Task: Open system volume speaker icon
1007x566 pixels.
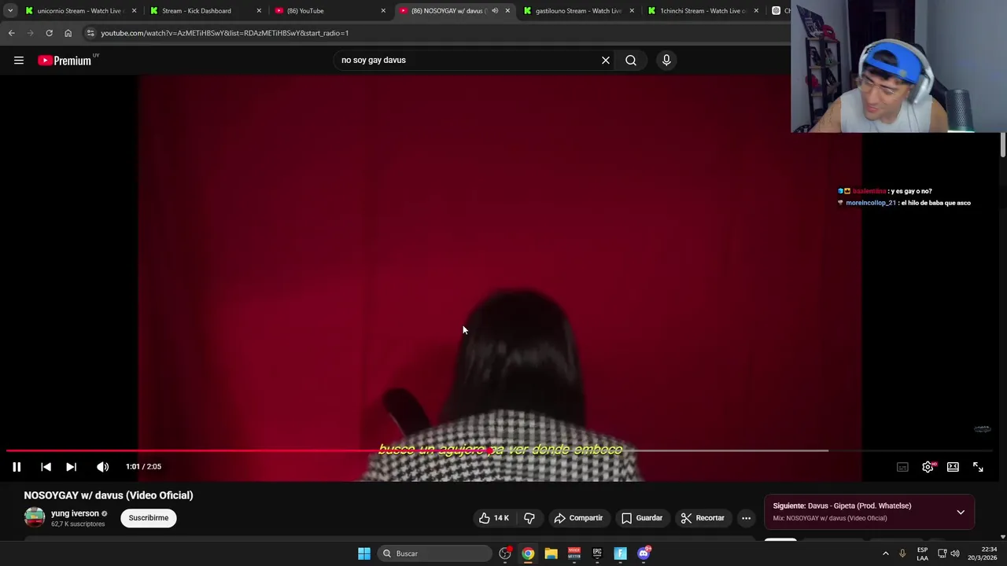Action: point(955,553)
